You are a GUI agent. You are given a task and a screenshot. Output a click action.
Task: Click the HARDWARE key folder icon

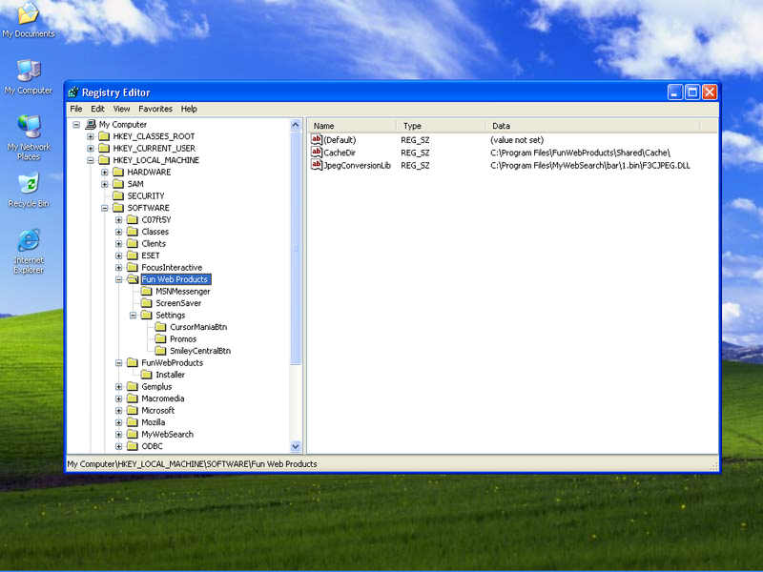(x=118, y=173)
